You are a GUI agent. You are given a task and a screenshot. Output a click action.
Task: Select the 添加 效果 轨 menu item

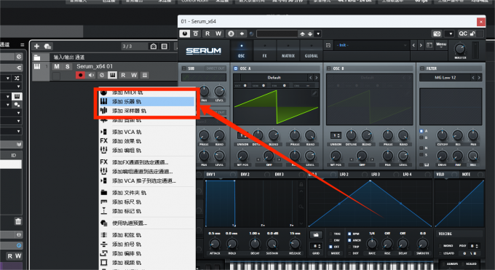(146, 141)
